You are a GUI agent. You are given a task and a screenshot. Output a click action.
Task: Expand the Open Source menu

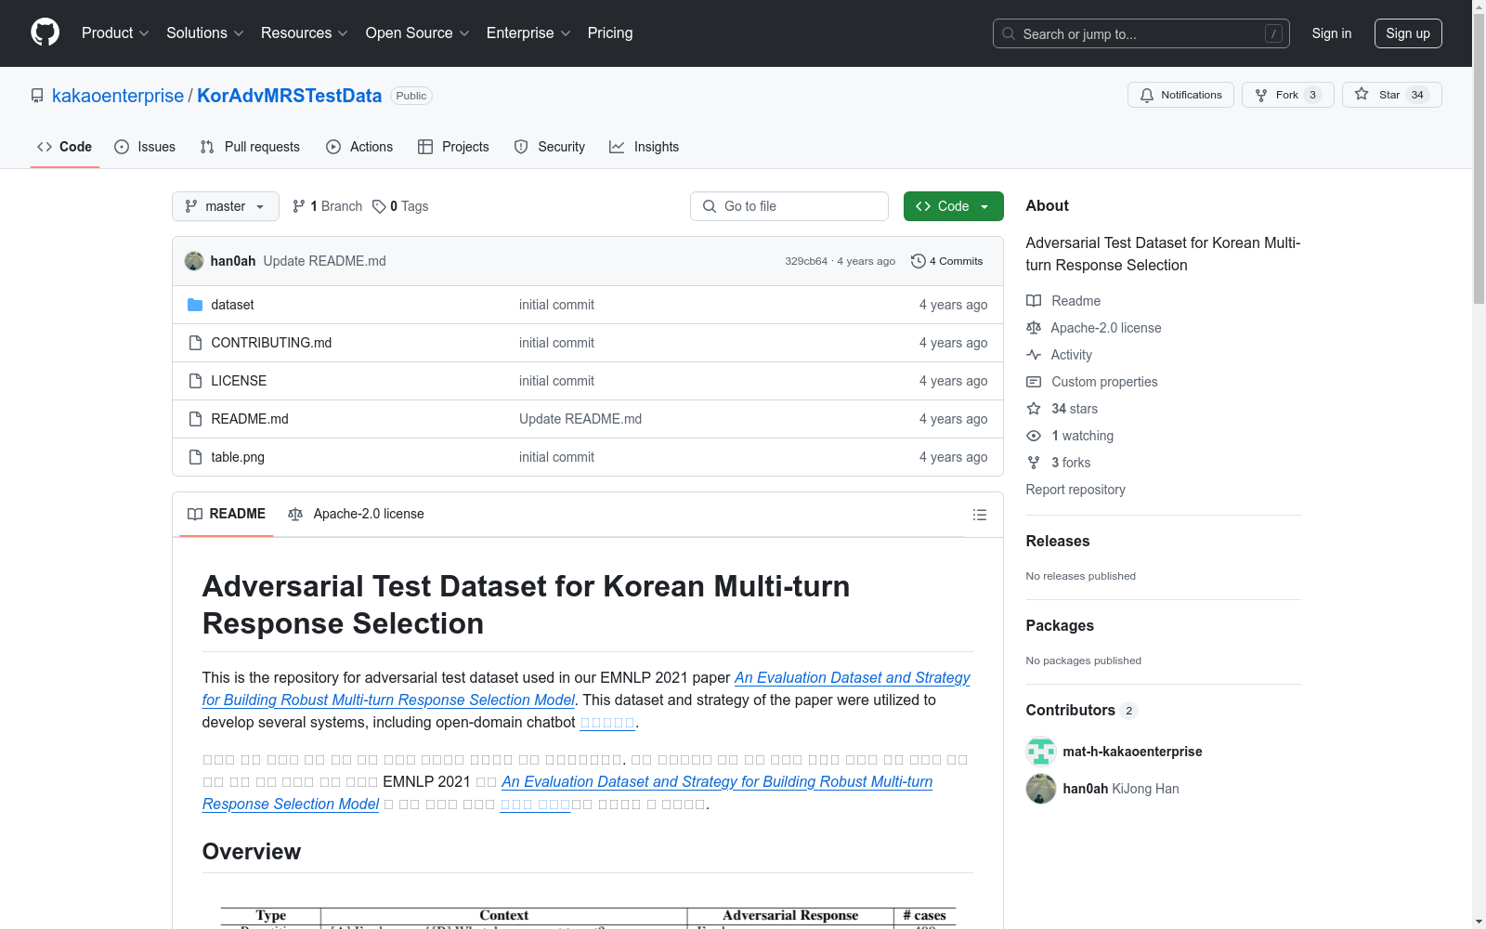pos(418,33)
